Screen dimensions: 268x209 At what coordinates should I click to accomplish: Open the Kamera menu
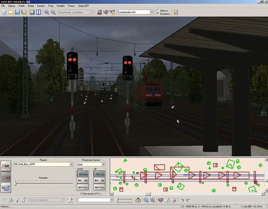[x=41, y=6]
